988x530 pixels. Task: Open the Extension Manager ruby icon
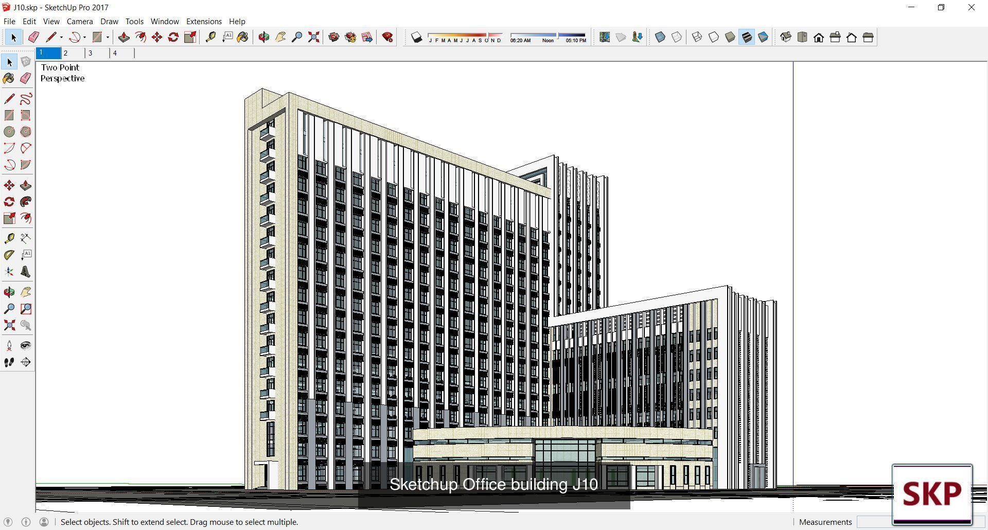pyautogui.click(x=387, y=37)
